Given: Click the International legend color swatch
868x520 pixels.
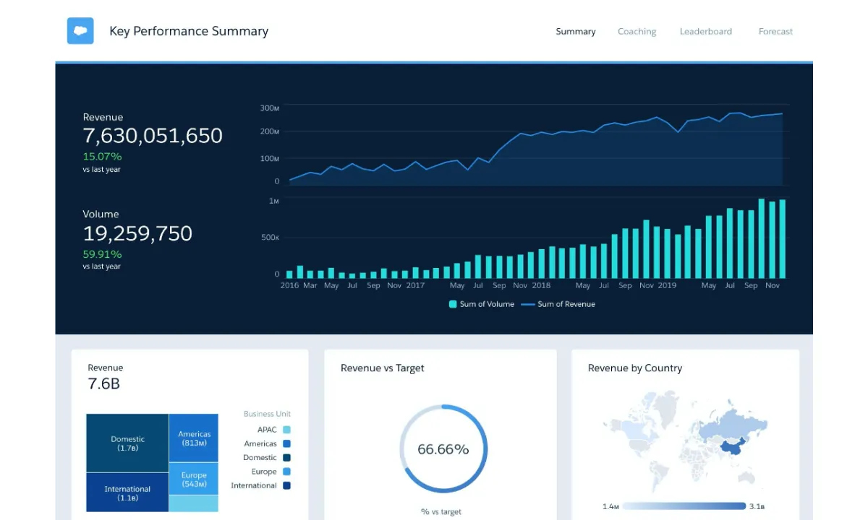Looking at the screenshot, I should [x=286, y=485].
